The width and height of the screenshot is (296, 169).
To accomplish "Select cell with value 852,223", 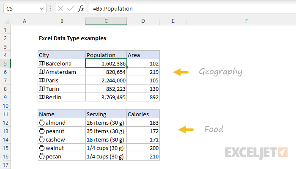I will click(x=106, y=89).
